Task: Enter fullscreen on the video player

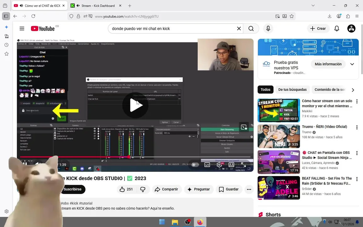Action: 243,165
